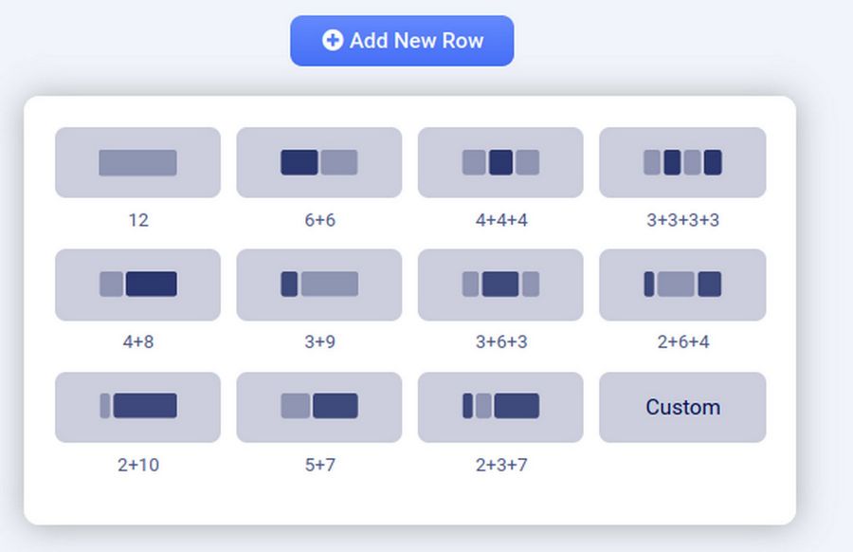Open the Custom layout option
This screenshot has width=853, height=552.
682,407
